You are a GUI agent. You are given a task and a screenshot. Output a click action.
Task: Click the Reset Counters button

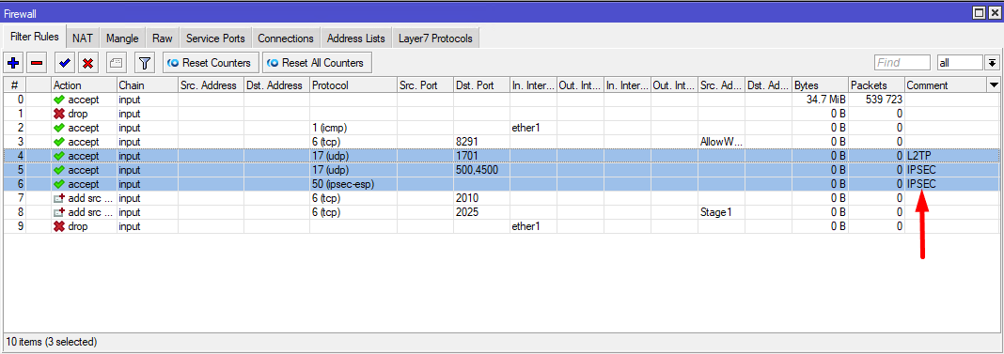pyautogui.click(x=211, y=63)
